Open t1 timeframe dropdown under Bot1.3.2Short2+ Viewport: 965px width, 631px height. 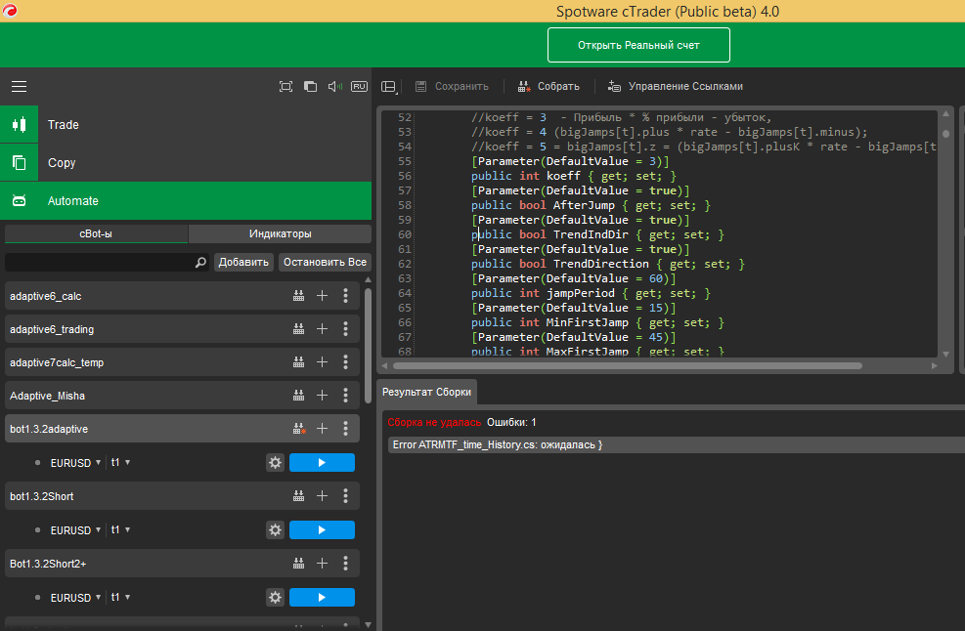click(x=120, y=597)
